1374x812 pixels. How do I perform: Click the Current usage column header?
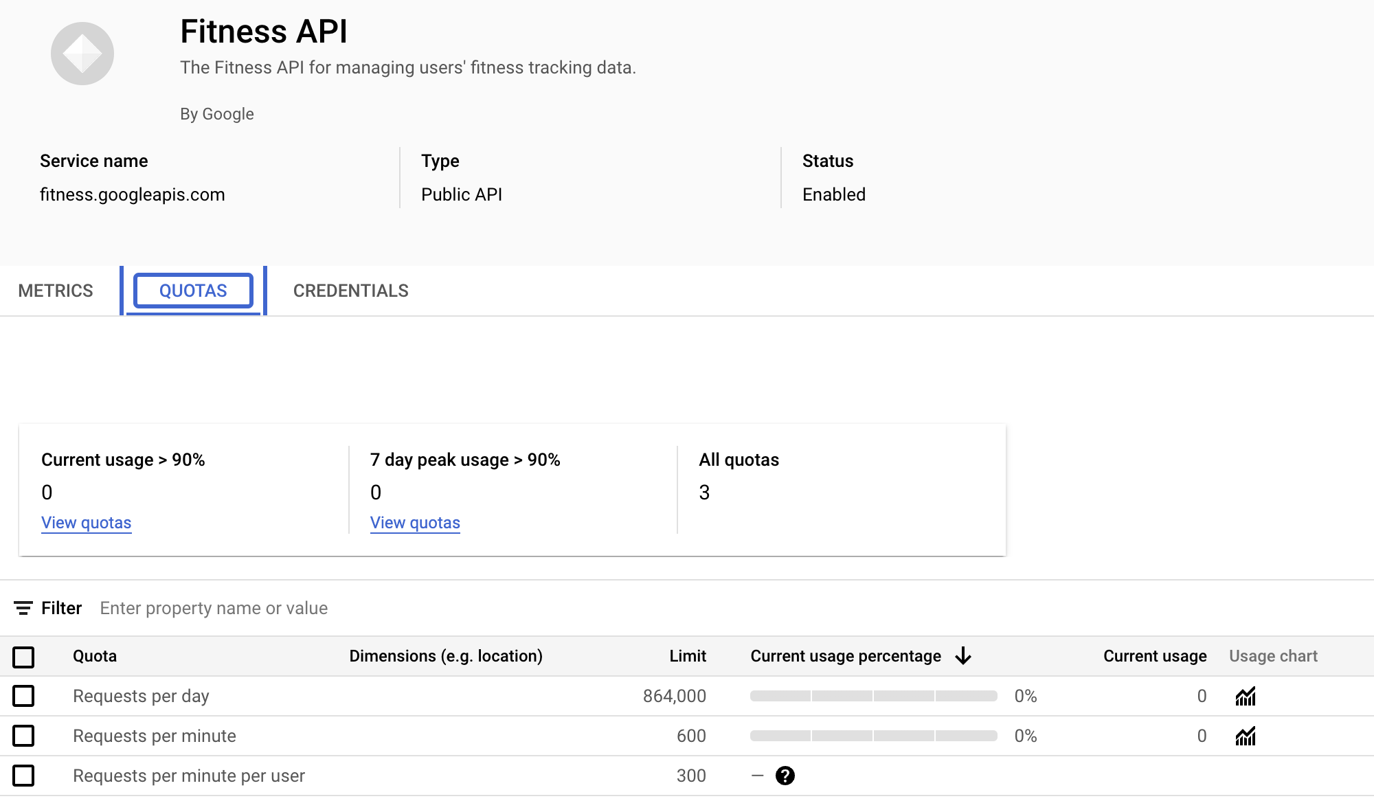[x=1155, y=656]
